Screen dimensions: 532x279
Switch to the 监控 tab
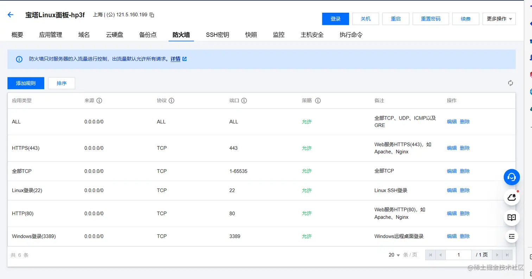coord(278,34)
